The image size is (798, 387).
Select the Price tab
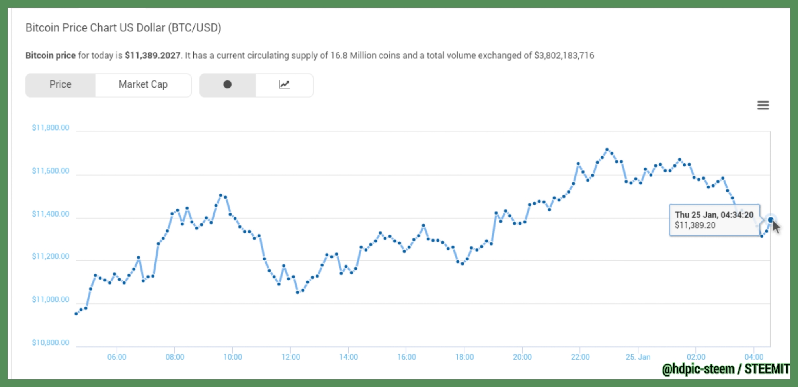pyautogui.click(x=60, y=85)
